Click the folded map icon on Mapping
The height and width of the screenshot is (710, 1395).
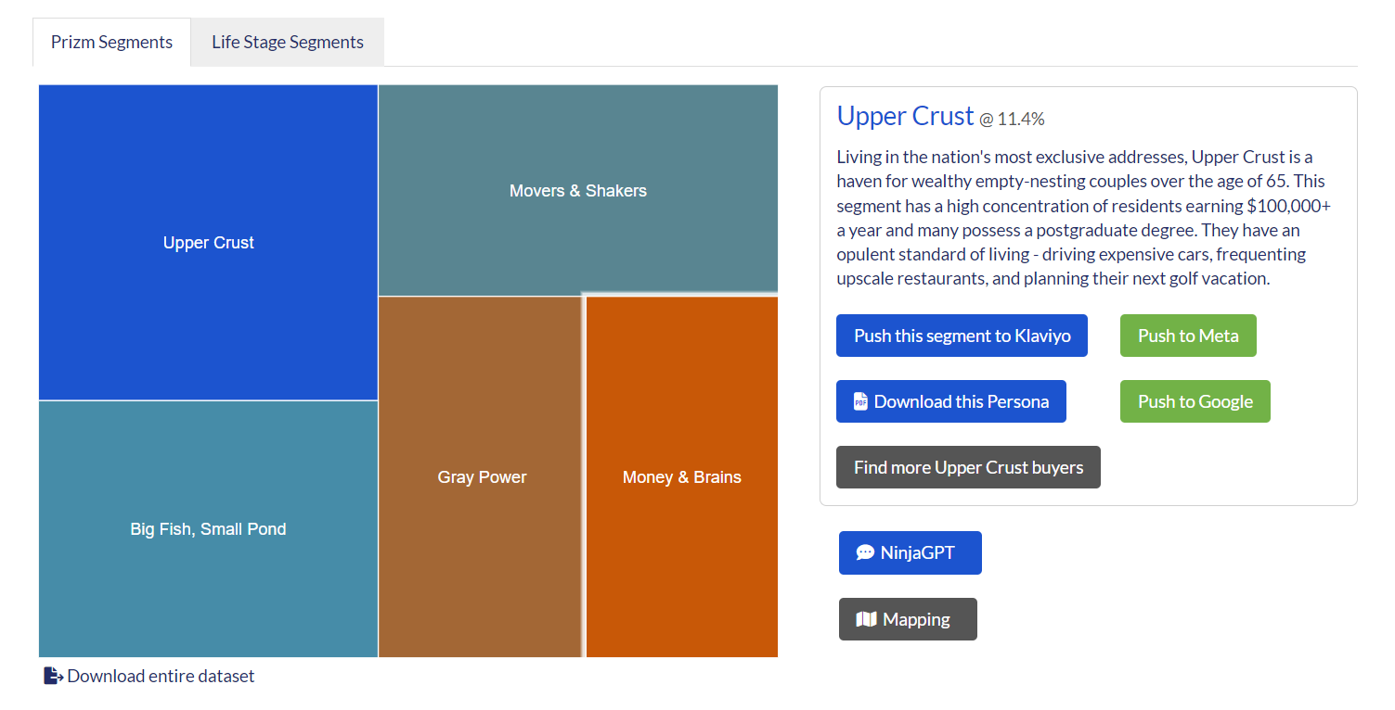pos(866,619)
